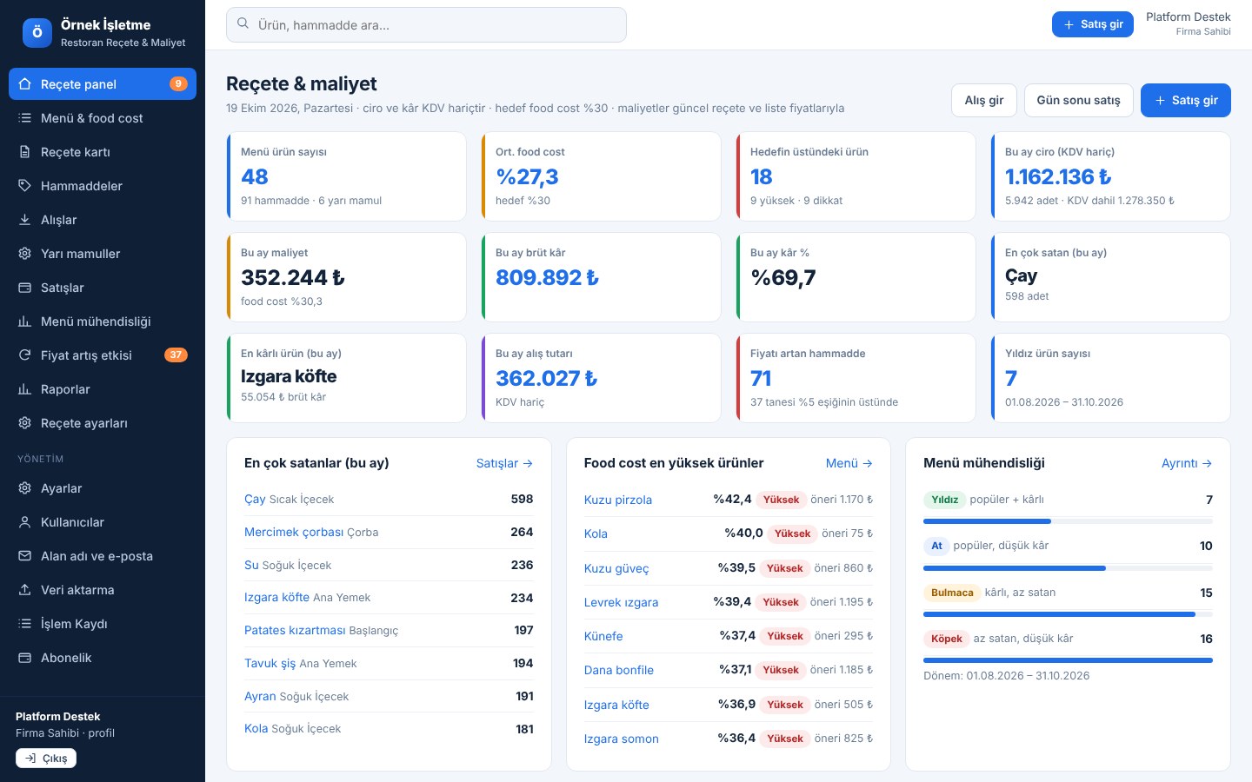The image size is (1252, 782).
Task: Click the Hedefin üstündeki ürün value 18
Action: pyautogui.click(x=761, y=176)
